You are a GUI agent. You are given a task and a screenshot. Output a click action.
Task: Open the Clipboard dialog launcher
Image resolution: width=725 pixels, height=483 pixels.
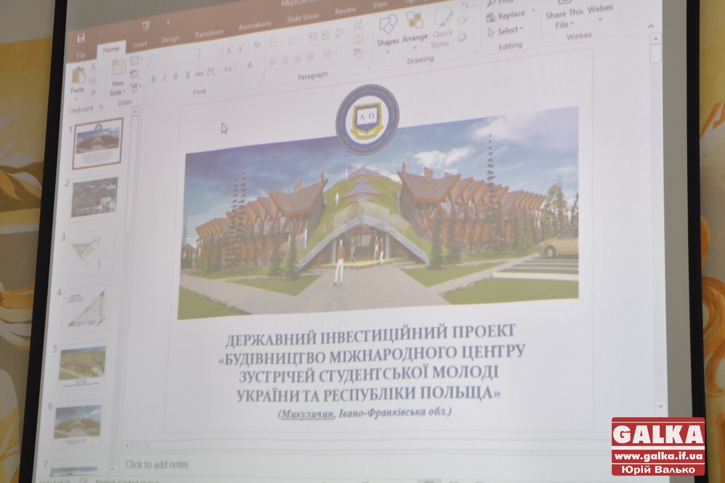(x=101, y=106)
